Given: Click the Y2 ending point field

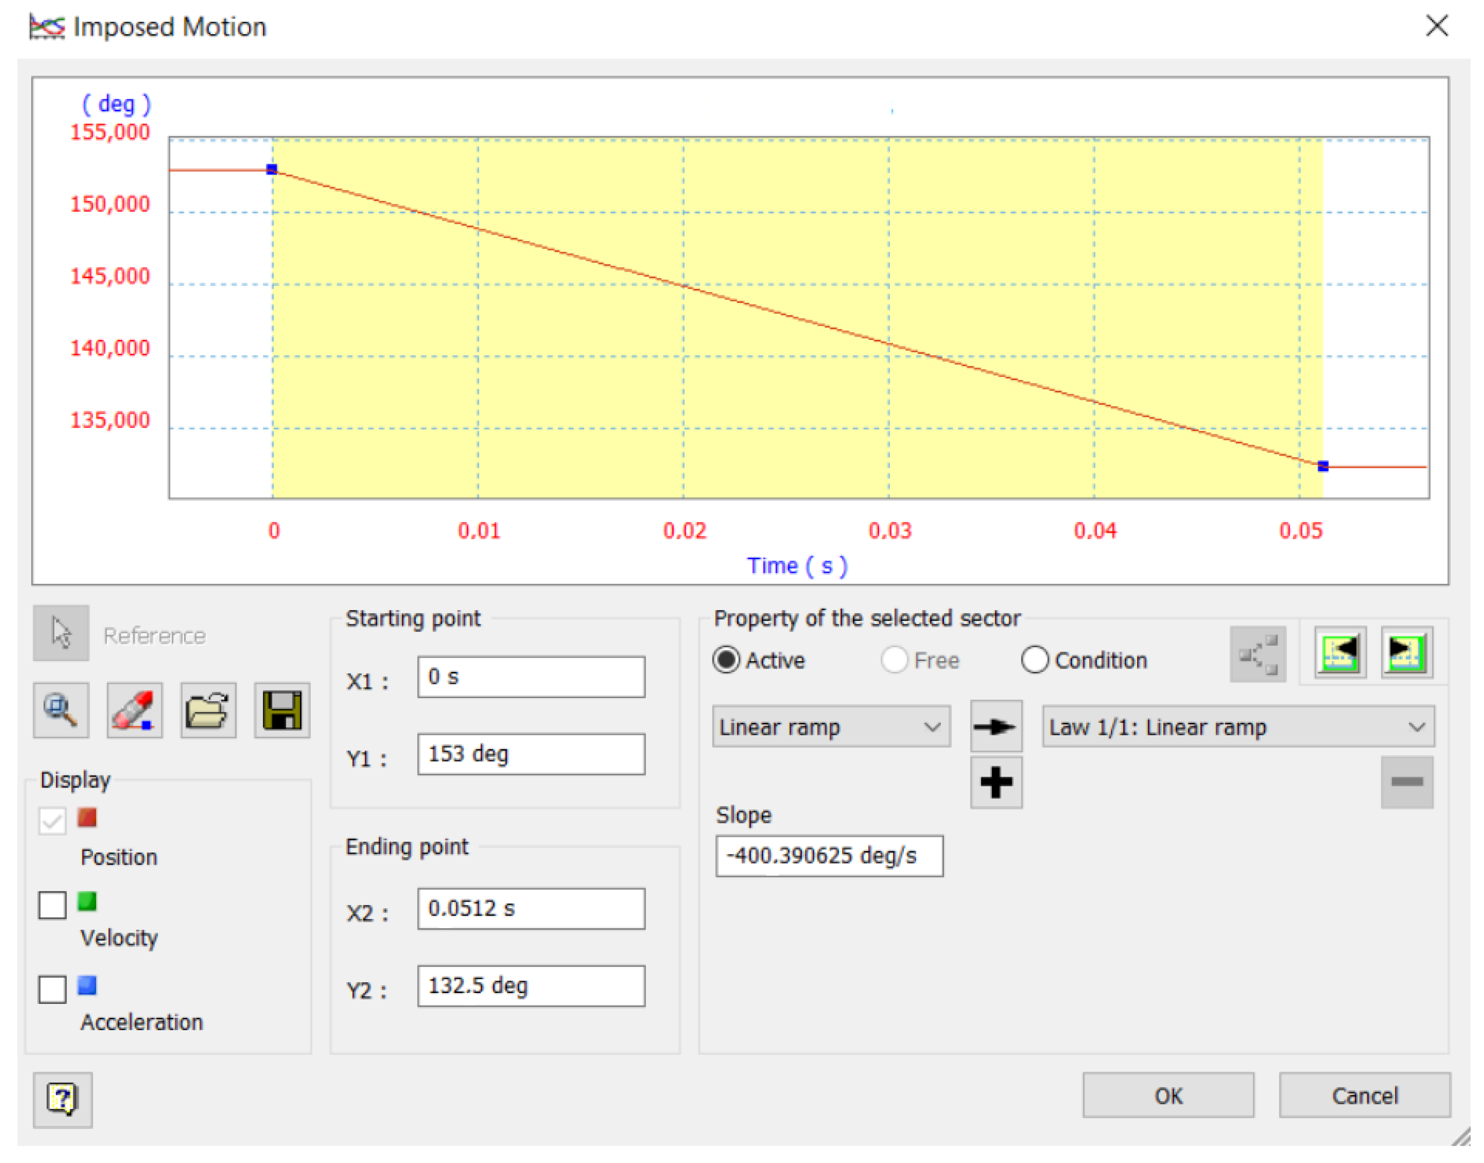Looking at the screenshot, I should pyautogui.click(x=531, y=985).
